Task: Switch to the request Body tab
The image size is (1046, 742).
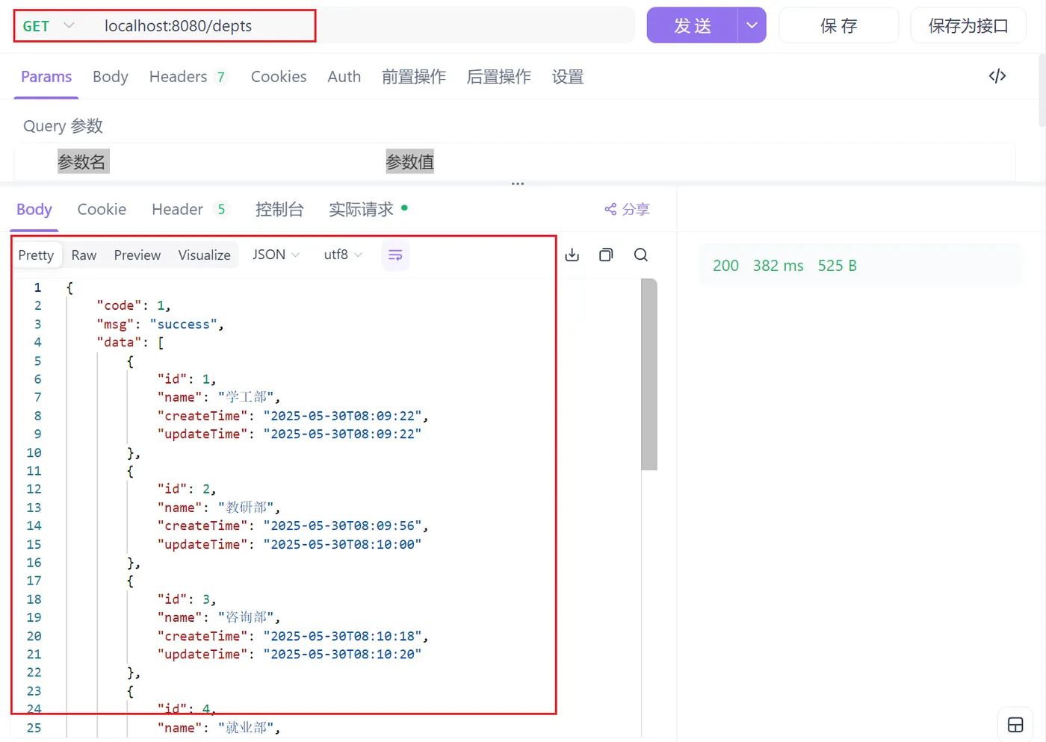Action: (111, 77)
